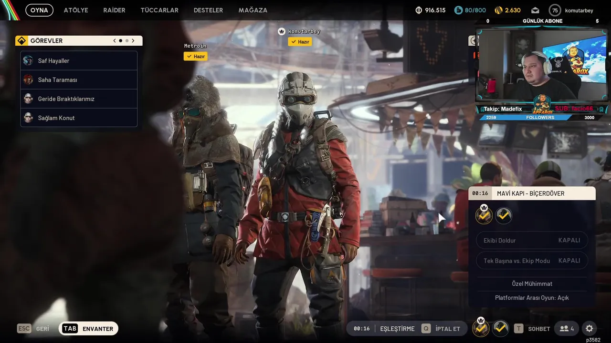Open the Sağlam Konut quest
The width and height of the screenshot is (611, 343).
(x=79, y=118)
